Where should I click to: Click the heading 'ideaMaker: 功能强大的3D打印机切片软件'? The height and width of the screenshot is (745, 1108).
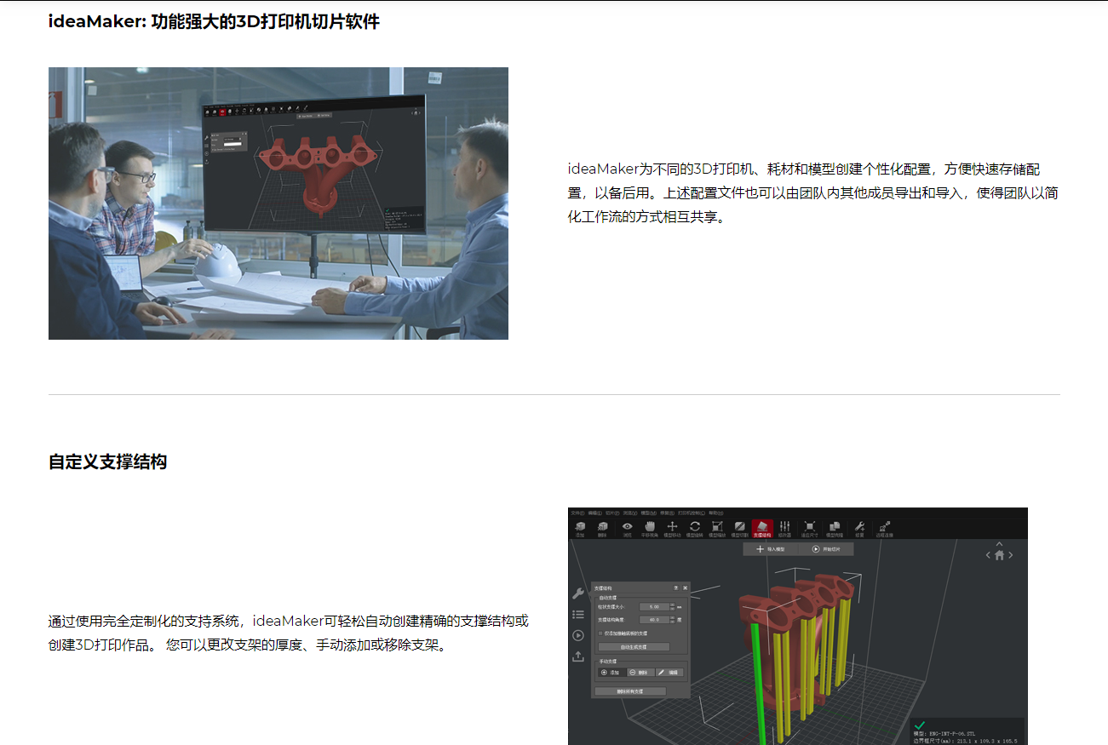(214, 22)
